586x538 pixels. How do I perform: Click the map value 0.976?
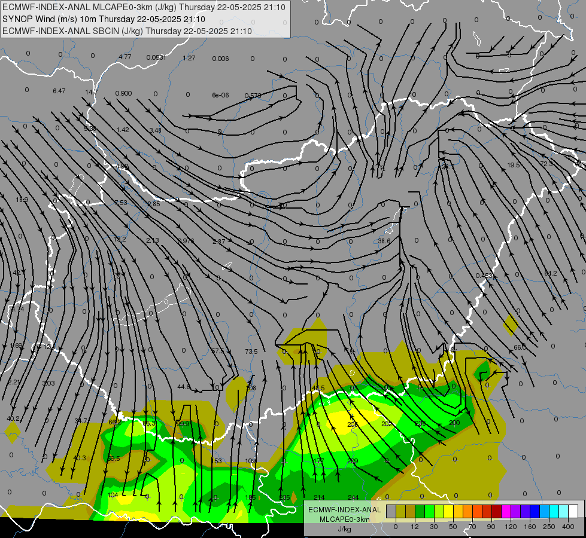186,241
